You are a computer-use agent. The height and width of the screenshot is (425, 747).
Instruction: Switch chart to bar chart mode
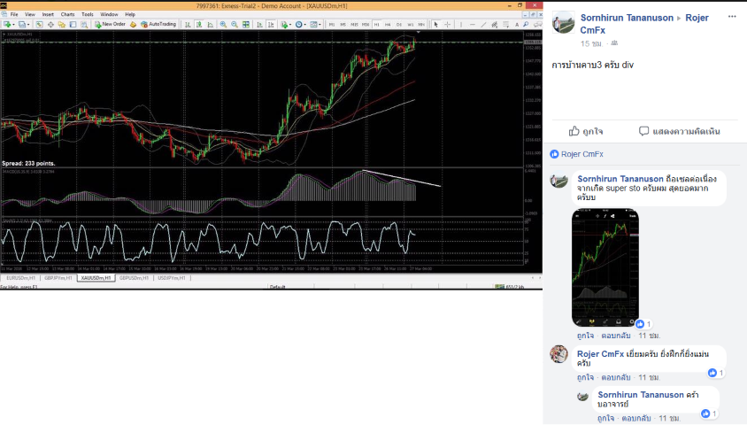[188, 24]
